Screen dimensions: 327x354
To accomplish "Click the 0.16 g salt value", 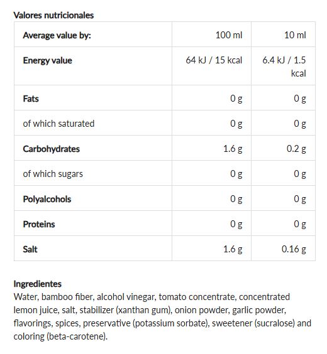I will pos(294,249).
